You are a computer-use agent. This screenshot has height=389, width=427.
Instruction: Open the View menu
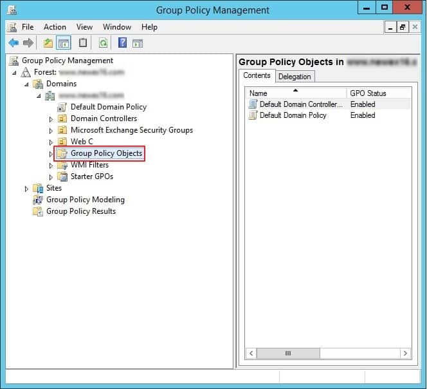(84, 27)
